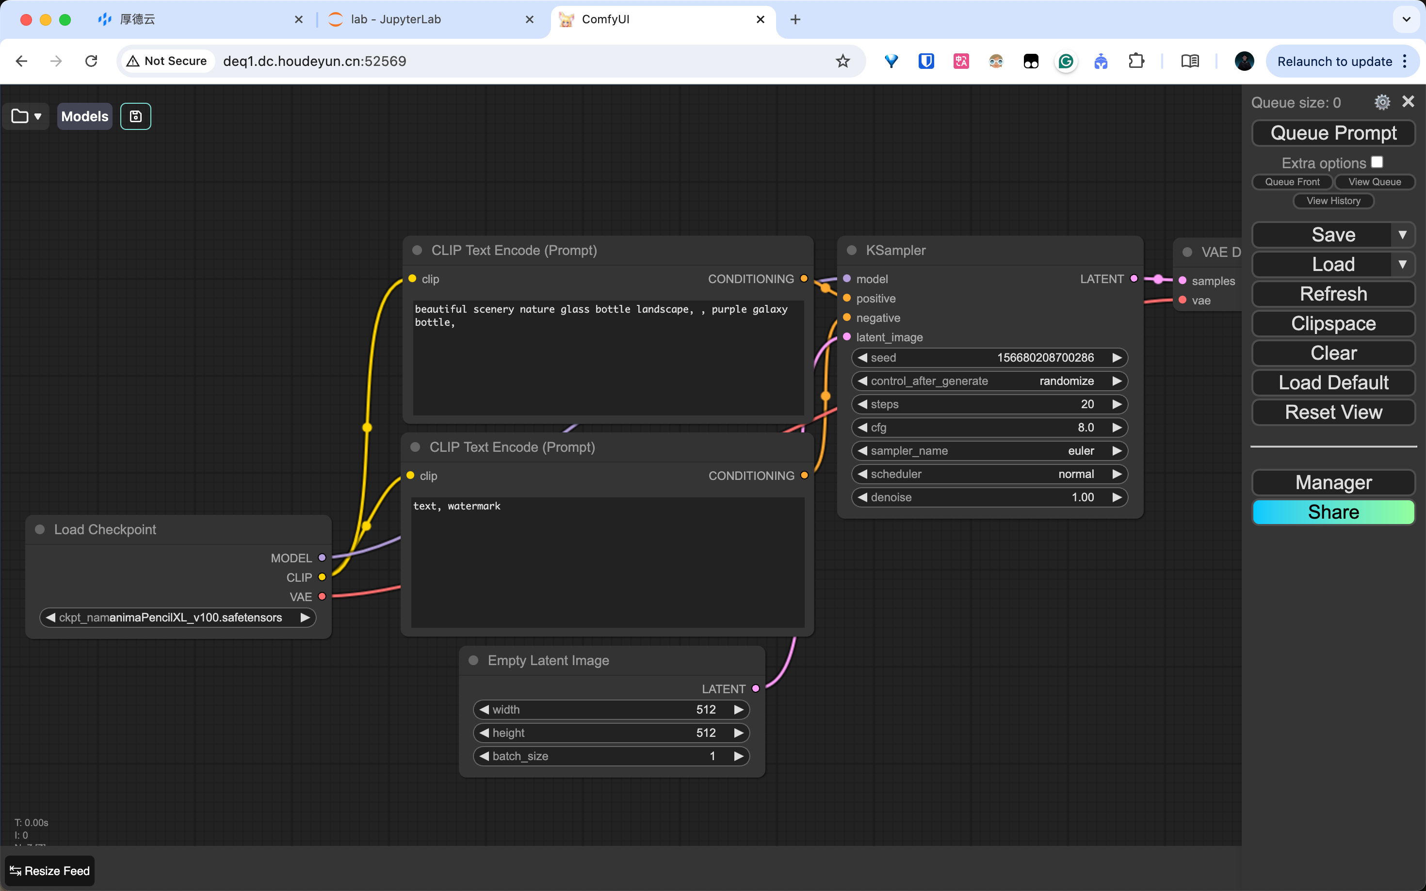Expand the Save dropdown arrow
This screenshot has height=891, width=1426.
pyautogui.click(x=1402, y=235)
